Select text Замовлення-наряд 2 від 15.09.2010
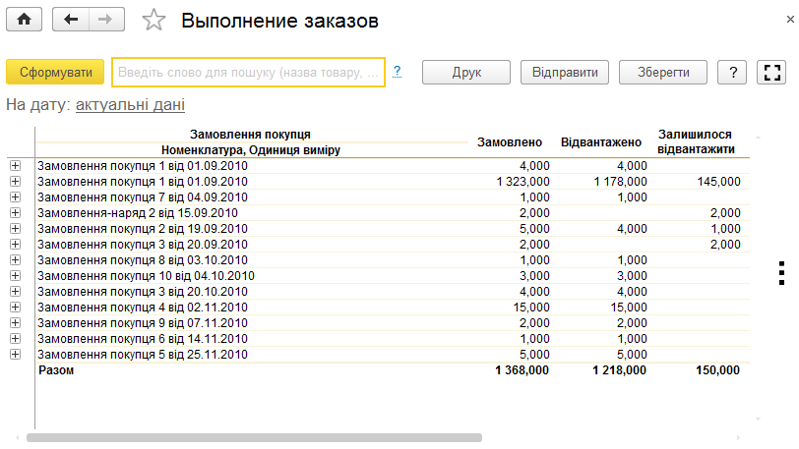799x449 pixels. point(138,213)
